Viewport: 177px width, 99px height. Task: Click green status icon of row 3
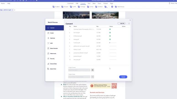(110, 36)
